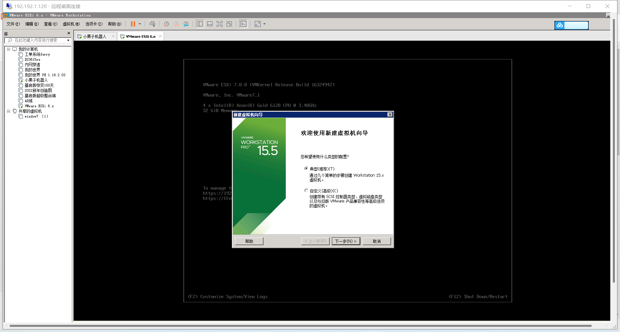Click the library search magnifier icon
The width and height of the screenshot is (620, 332).
point(10,40)
